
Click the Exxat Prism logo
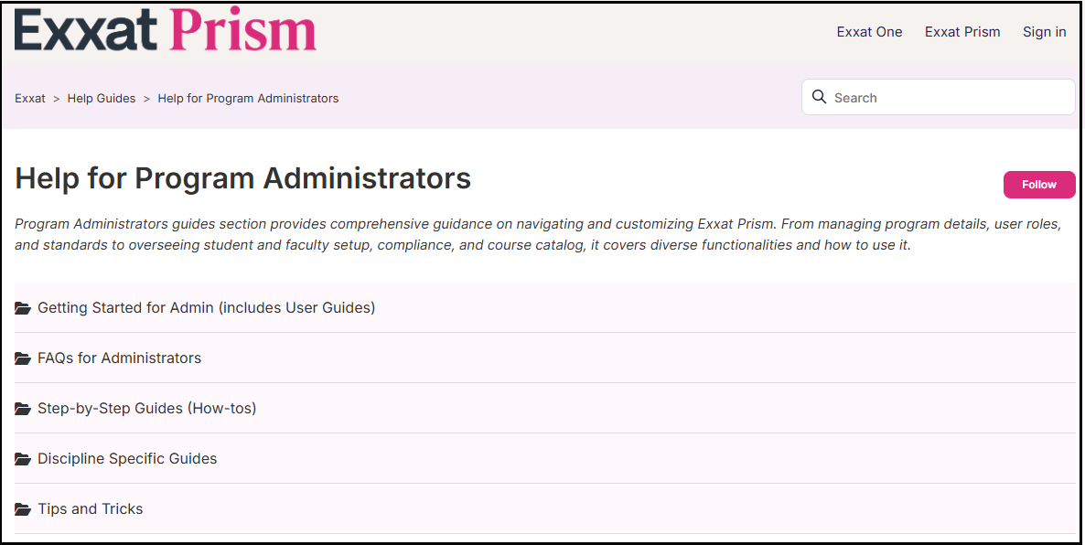pos(166,31)
